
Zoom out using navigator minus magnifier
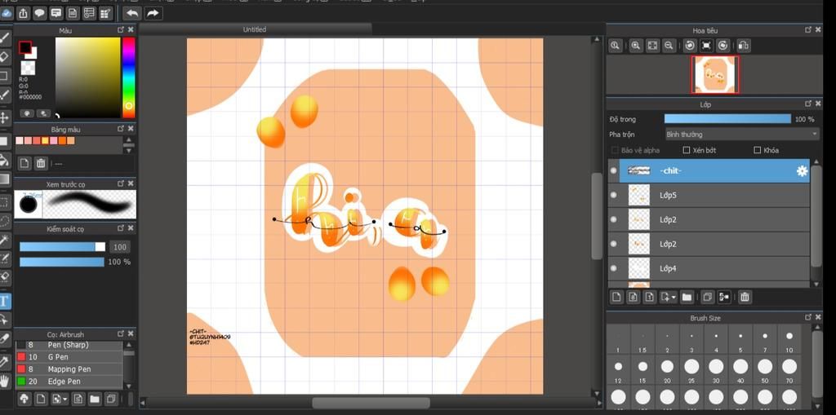pyautogui.click(x=669, y=46)
